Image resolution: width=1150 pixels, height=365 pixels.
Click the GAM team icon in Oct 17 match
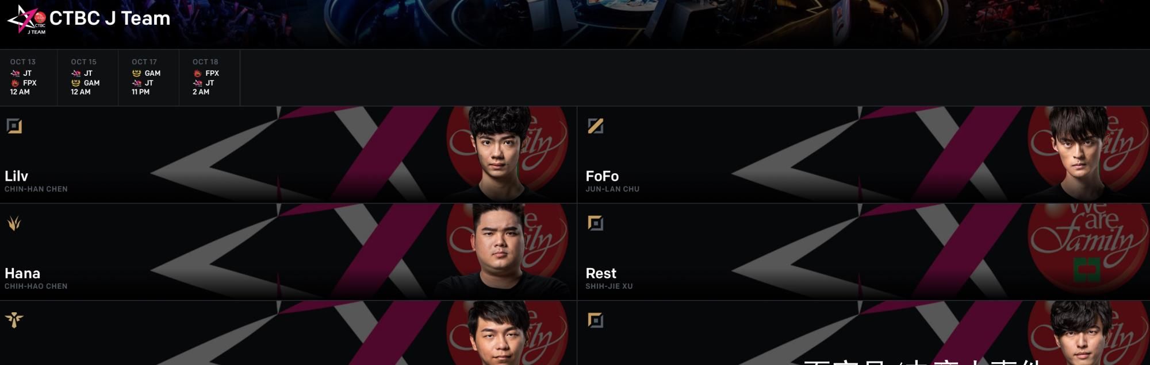click(136, 73)
